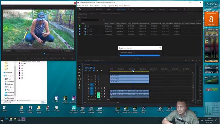220x124 pixels.
Task: Open timeline sequence 1-6 panel menu
Action: coord(89,65)
